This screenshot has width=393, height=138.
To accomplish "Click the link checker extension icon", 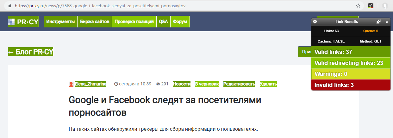I will pyautogui.click(x=371, y=6).
